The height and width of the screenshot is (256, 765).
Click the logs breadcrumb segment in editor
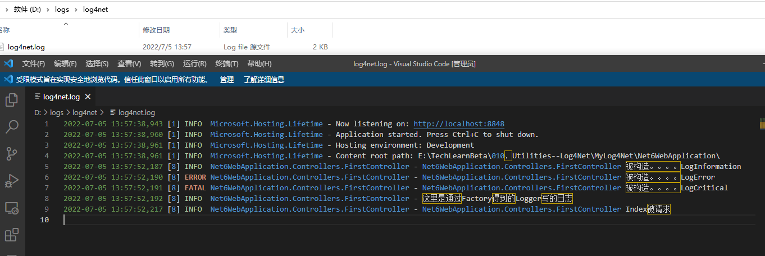[x=57, y=113]
